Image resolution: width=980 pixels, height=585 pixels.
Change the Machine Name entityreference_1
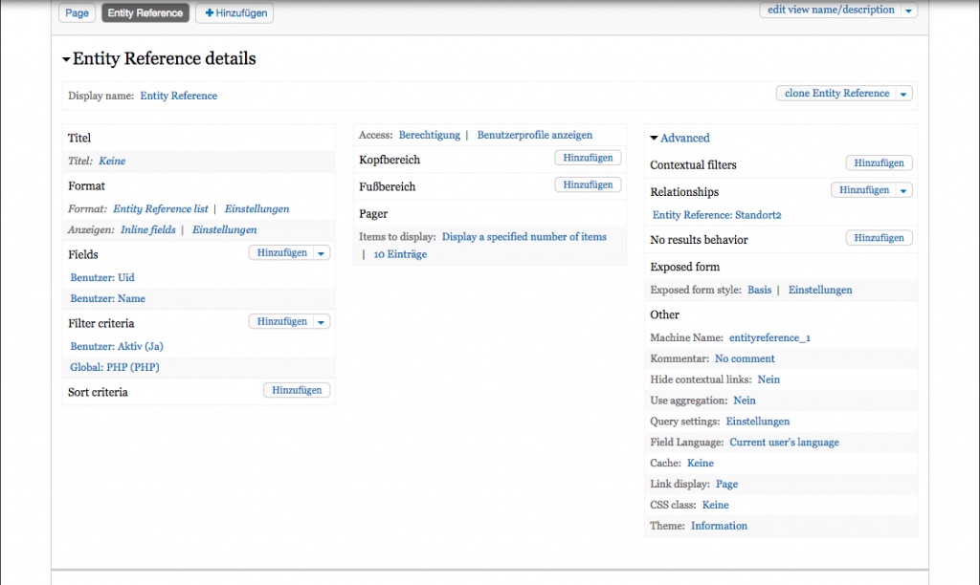click(x=769, y=338)
